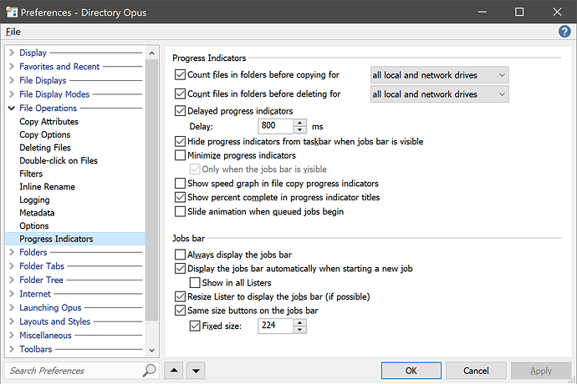Open the Logging page
This screenshot has height=384, width=577.
pos(34,200)
